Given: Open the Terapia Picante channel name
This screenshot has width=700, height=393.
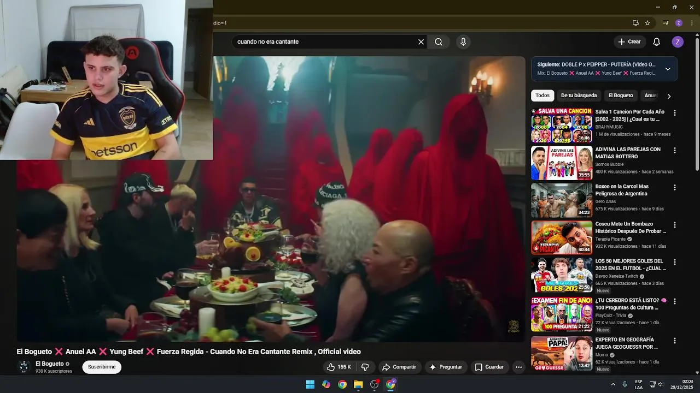Looking at the screenshot, I should (610, 239).
